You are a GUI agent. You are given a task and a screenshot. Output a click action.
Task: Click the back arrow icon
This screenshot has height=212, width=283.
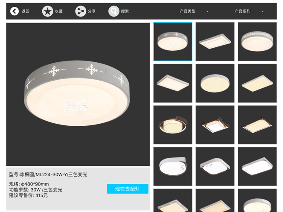15,11
